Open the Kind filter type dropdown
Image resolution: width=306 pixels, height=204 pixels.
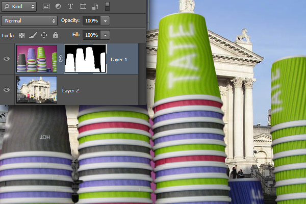pos(19,7)
